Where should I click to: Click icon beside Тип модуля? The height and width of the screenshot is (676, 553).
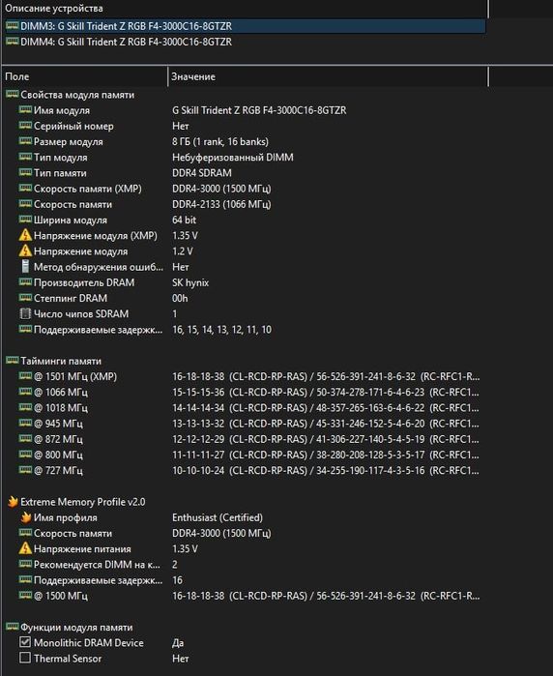tap(25, 157)
